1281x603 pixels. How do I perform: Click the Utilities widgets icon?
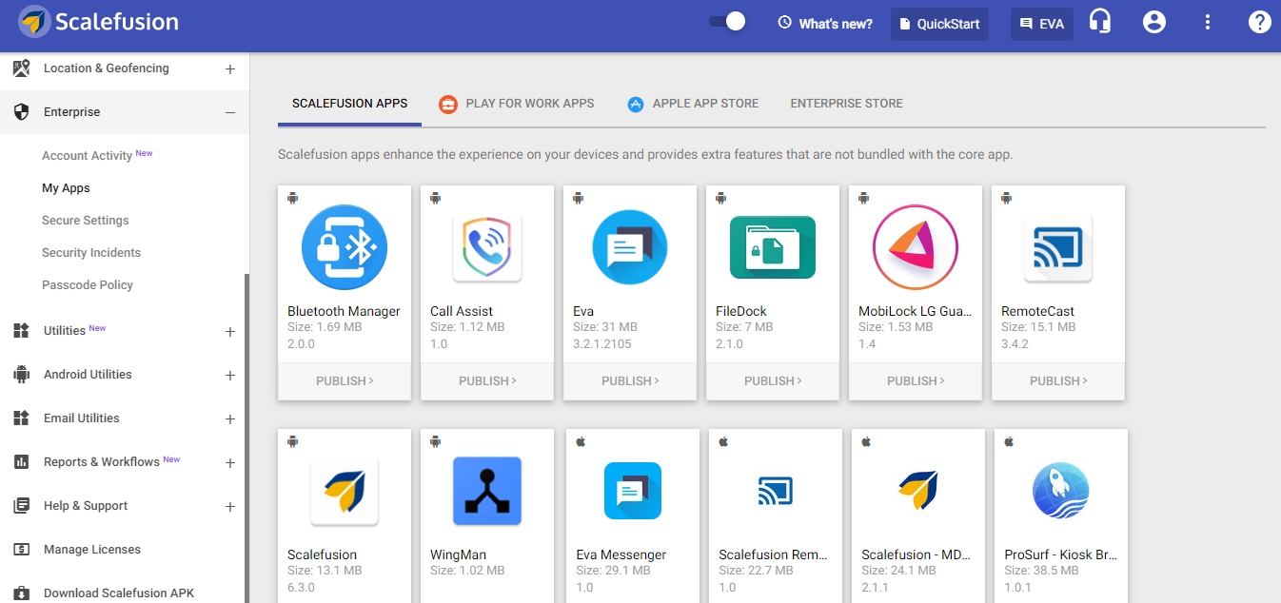tap(21, 331)
